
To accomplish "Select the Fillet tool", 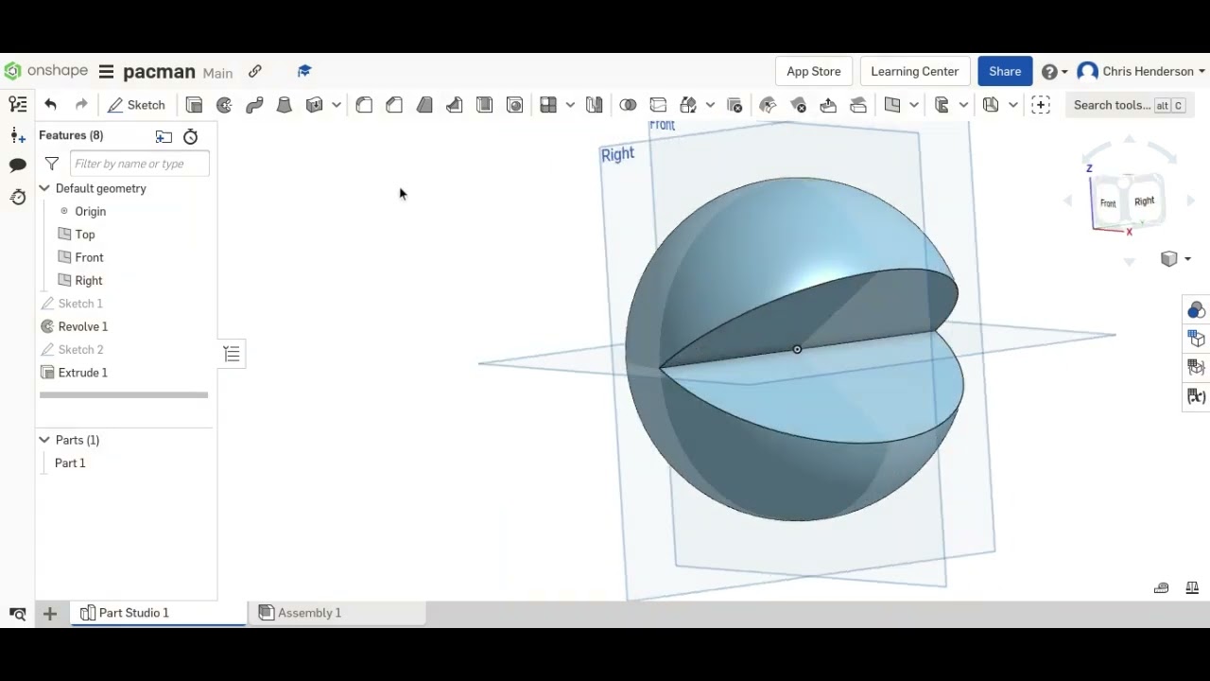I will (x=364, y=105).
